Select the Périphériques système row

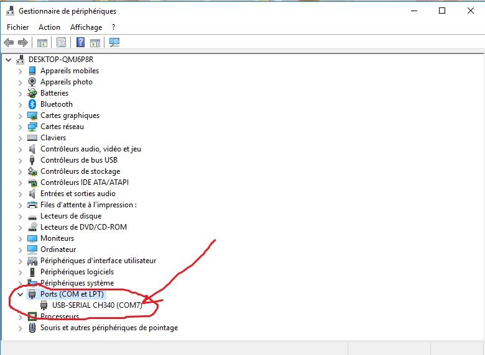77,283
